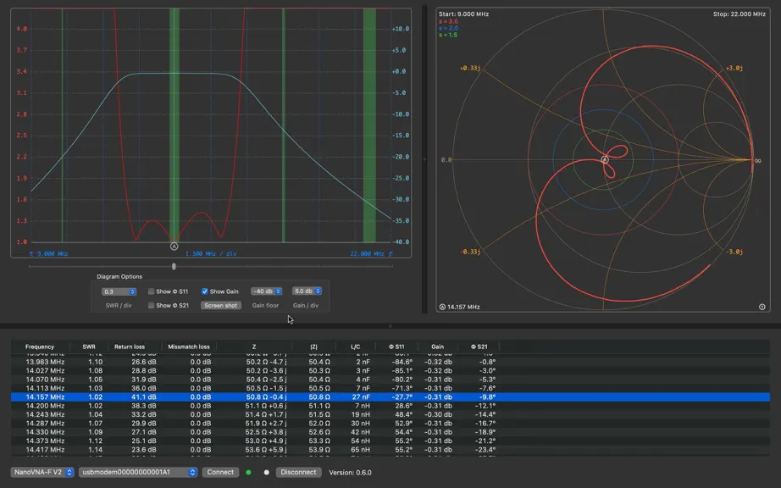
Task: Click the Stop: 22.000 MHz Smith chart label
Action: click(x=739, y=14)
